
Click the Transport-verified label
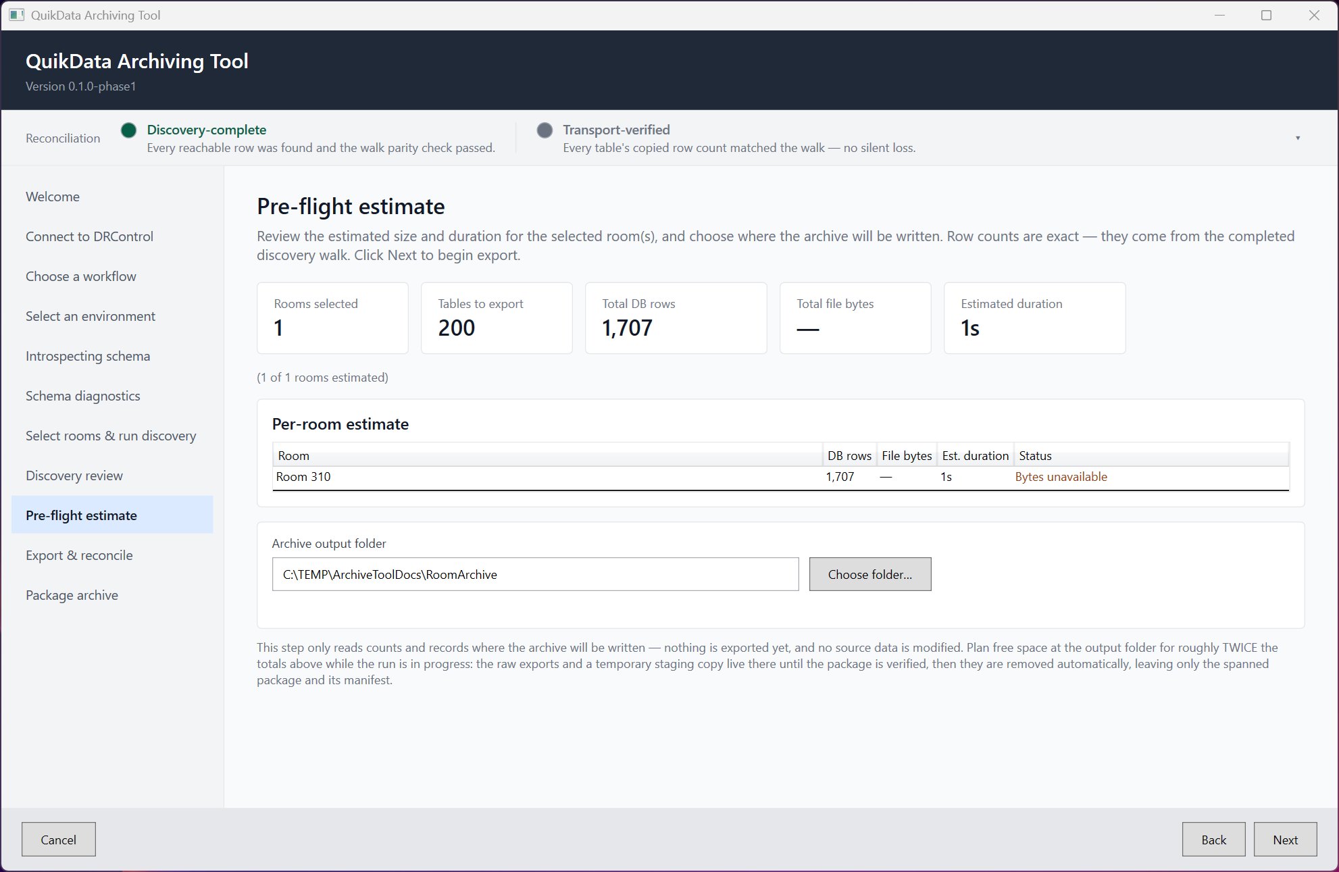point(617,130)
